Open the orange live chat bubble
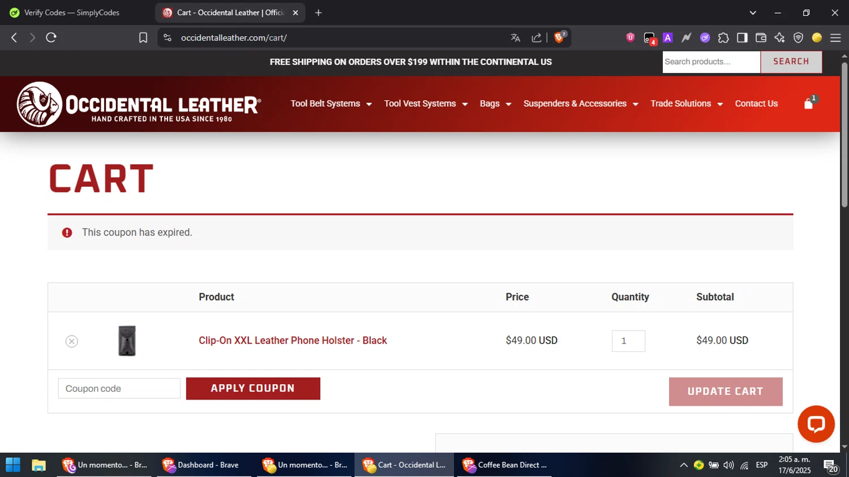Screen dimensions: 849x477 (x=816, y=424)
